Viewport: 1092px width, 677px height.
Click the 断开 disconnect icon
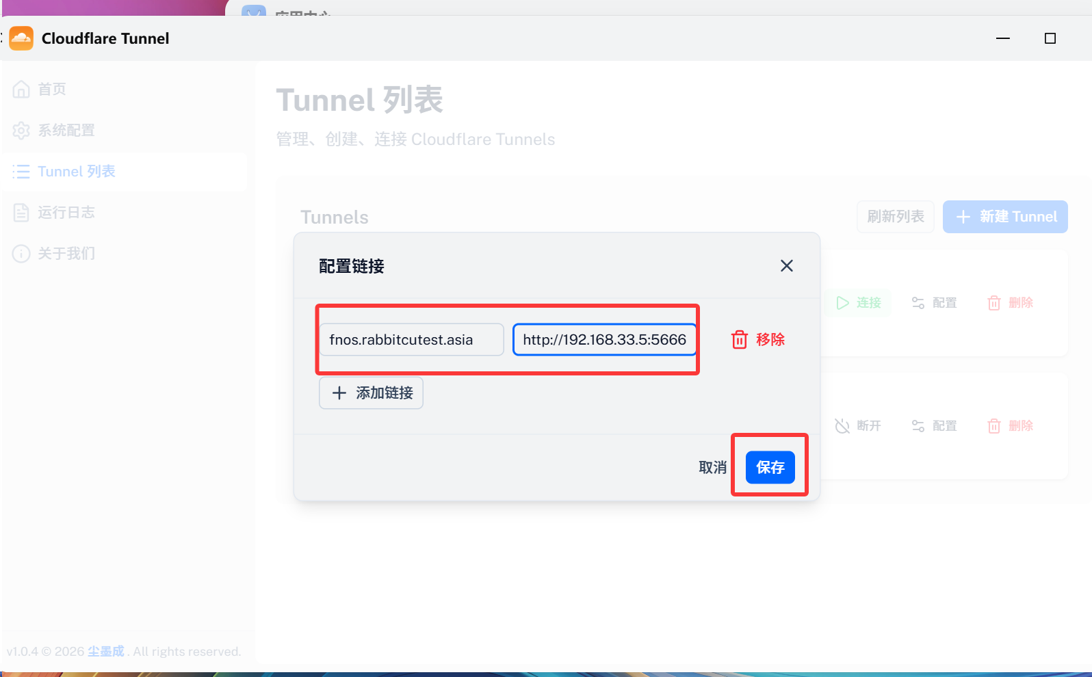842,426
